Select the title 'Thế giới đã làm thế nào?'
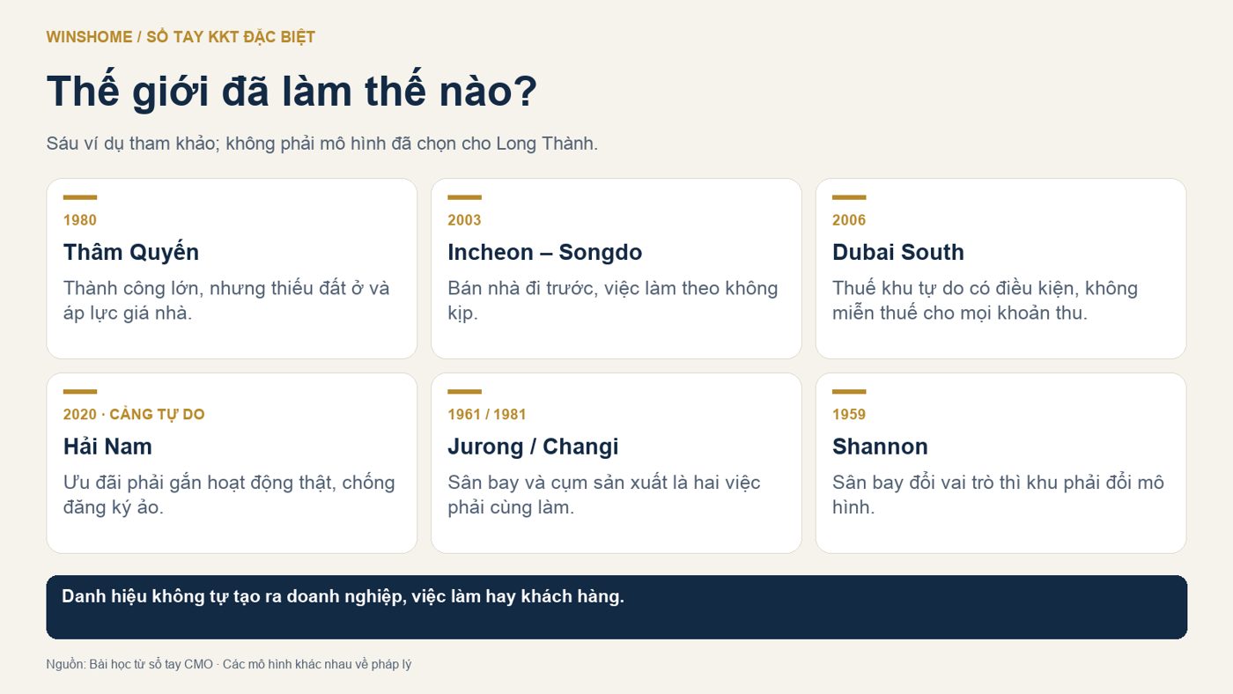The image size is (1233, 694). point(292,92)
